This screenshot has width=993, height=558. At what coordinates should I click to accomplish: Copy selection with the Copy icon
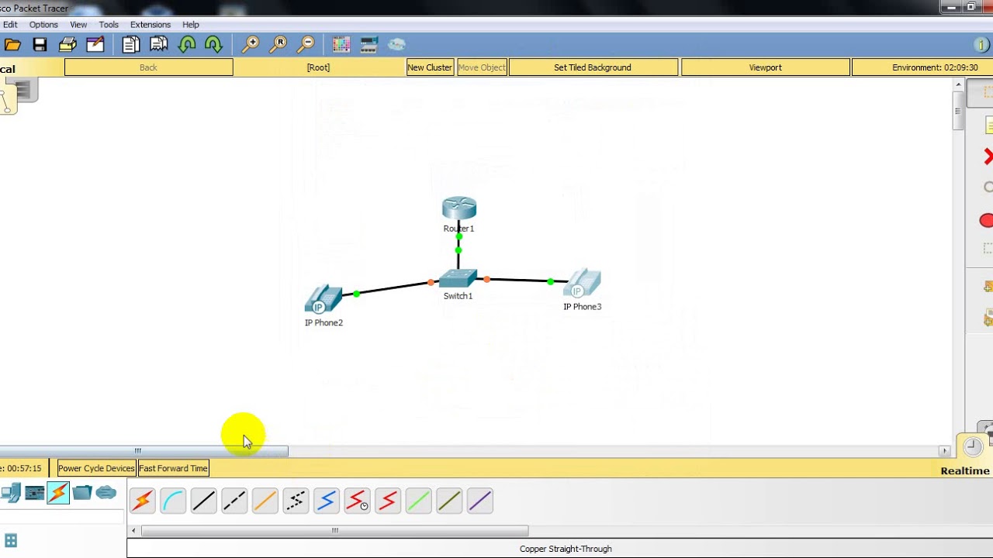[x=131, y=44]
